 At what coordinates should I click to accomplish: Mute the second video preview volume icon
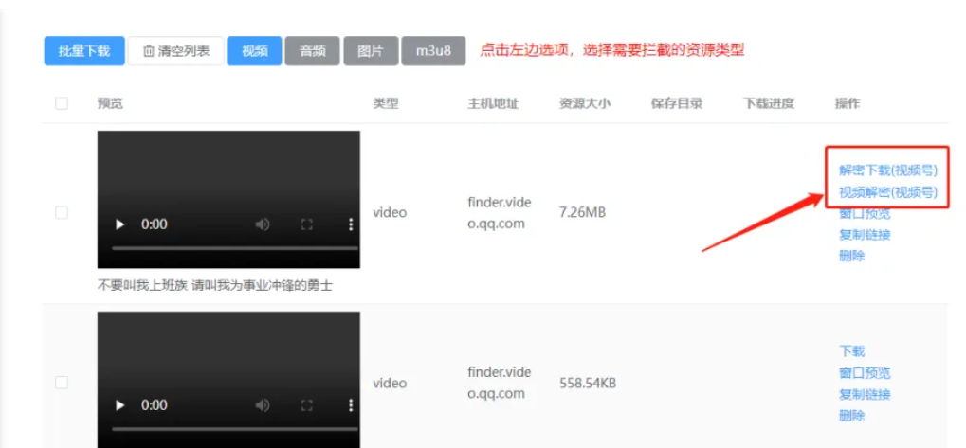tap(263, 405)
